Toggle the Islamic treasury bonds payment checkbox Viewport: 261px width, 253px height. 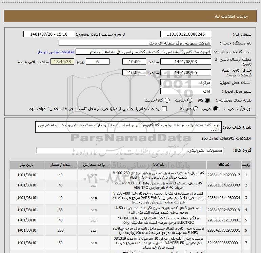164,109
